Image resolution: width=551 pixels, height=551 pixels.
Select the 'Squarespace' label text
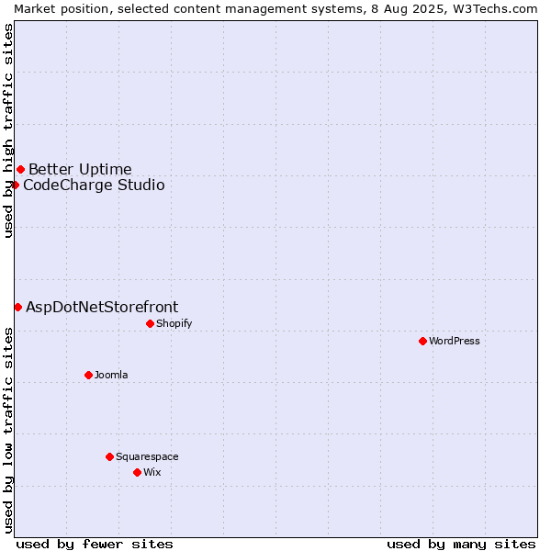pos(147,456)
